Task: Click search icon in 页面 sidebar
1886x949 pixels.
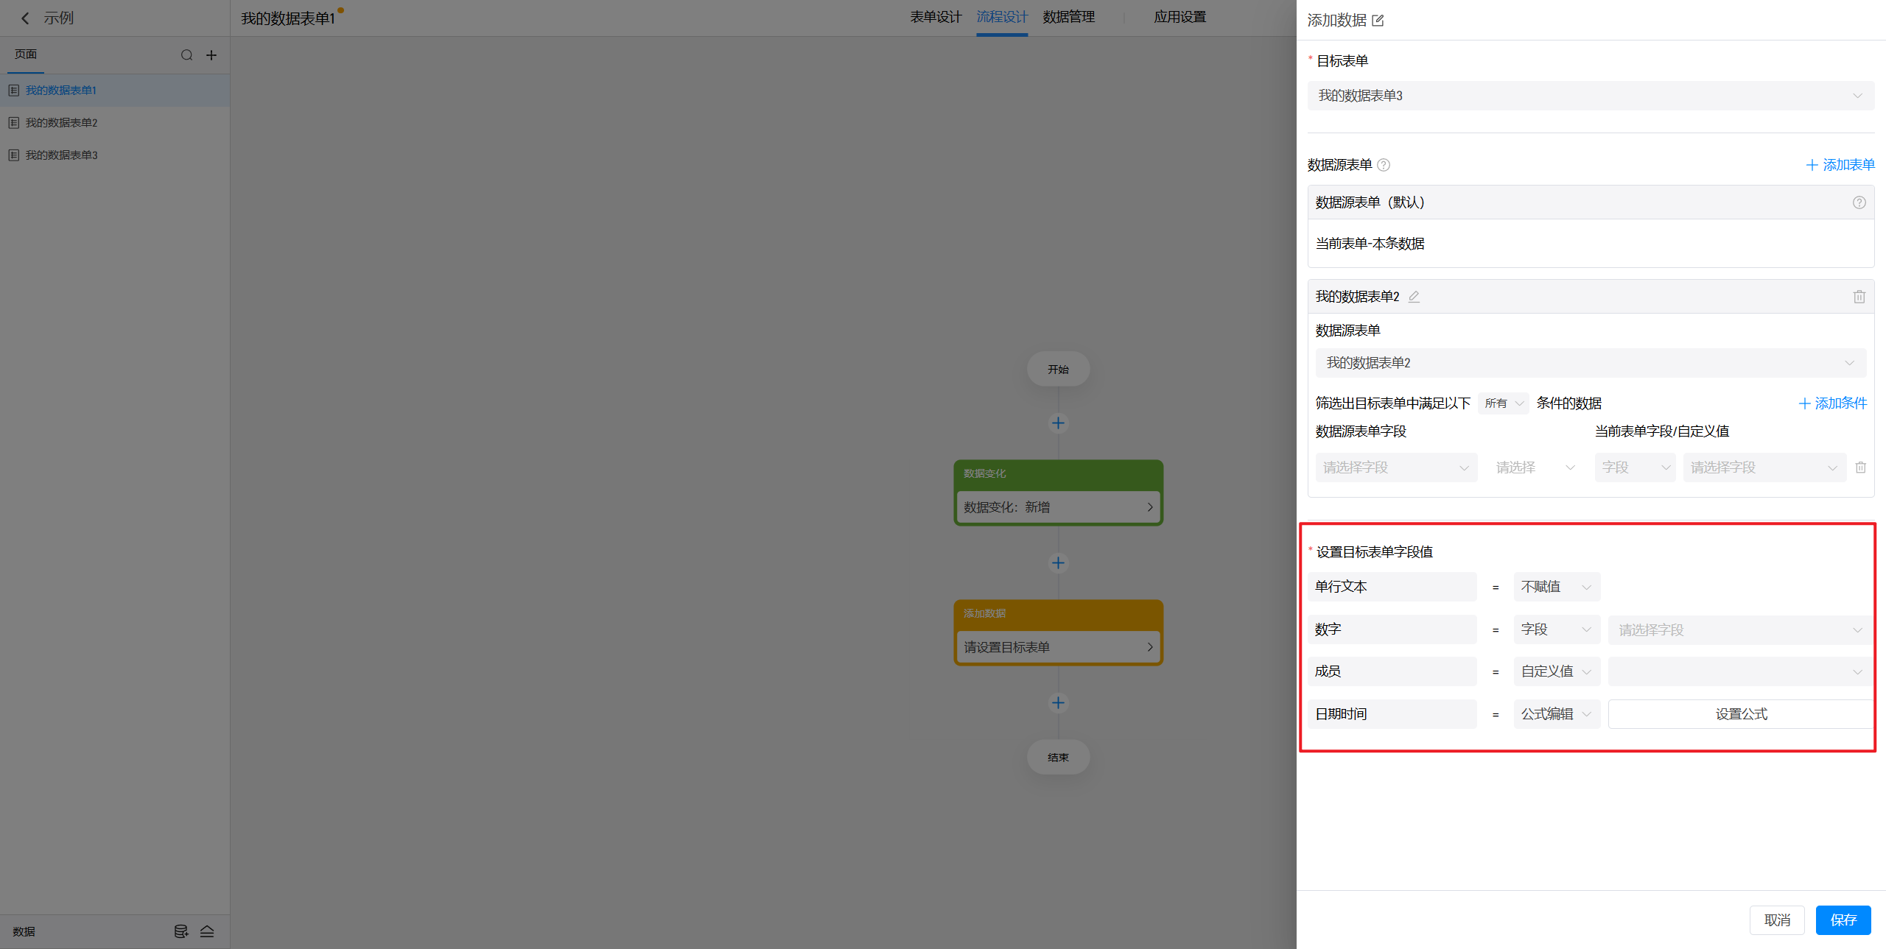Action: (x=186, y=55)
